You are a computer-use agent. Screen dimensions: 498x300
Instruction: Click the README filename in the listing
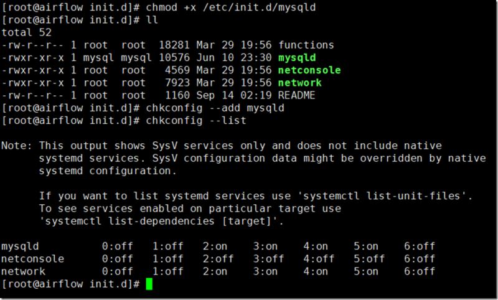[297, 95]
